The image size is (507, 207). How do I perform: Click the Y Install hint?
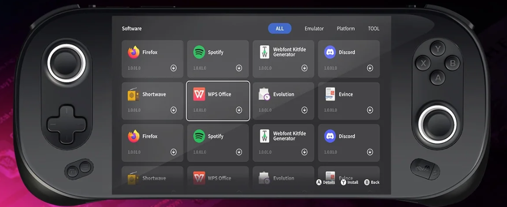pyautogui.click(x=349, y=183)
